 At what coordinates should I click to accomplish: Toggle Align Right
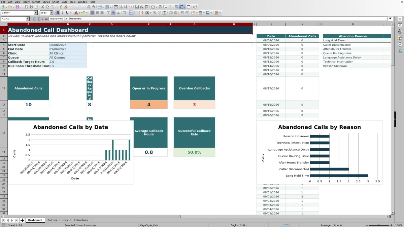102,13
